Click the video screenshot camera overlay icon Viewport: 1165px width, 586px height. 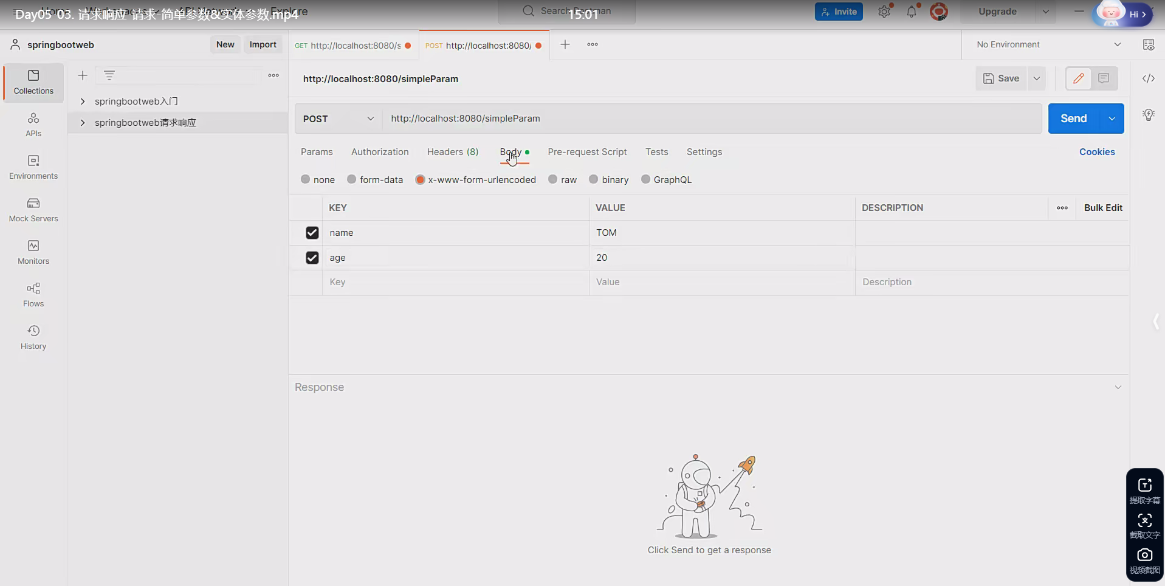point(1145,560)
